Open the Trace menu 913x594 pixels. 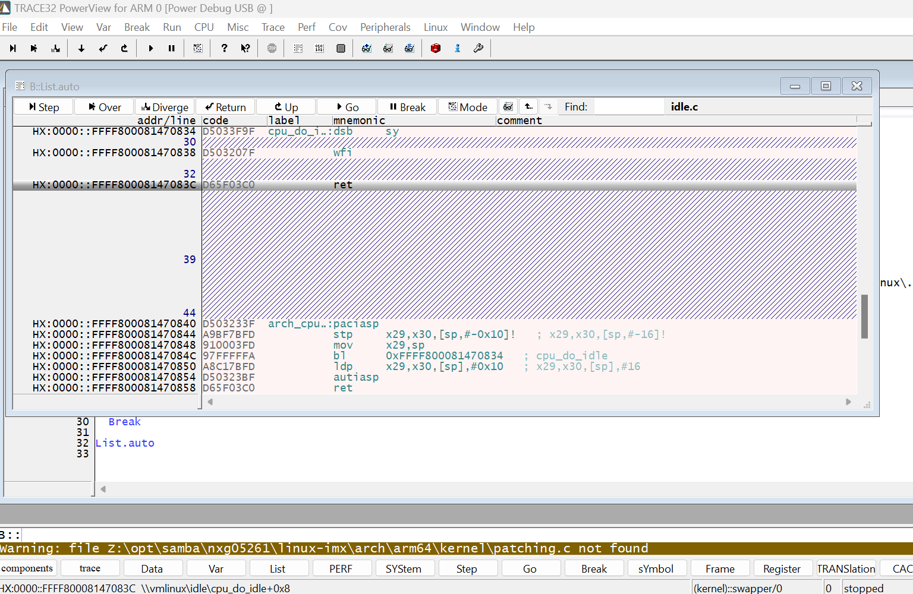point(272,27)
